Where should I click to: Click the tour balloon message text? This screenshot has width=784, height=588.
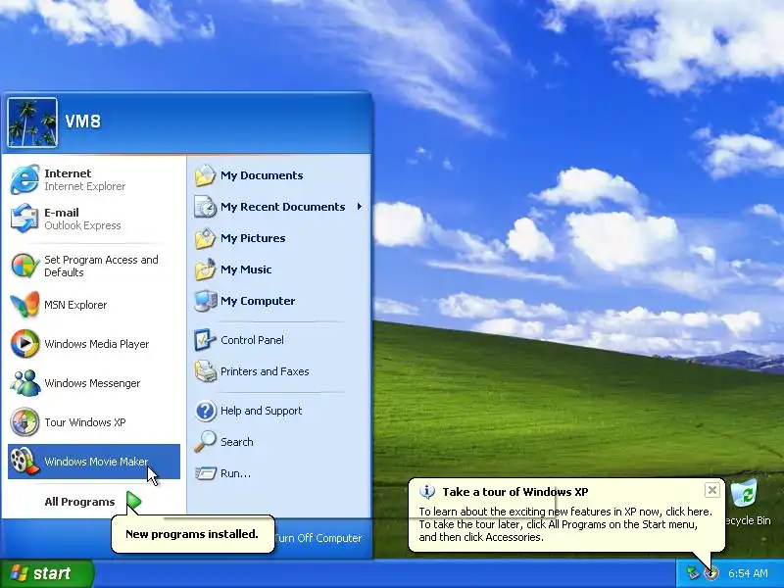click(565, 524)
